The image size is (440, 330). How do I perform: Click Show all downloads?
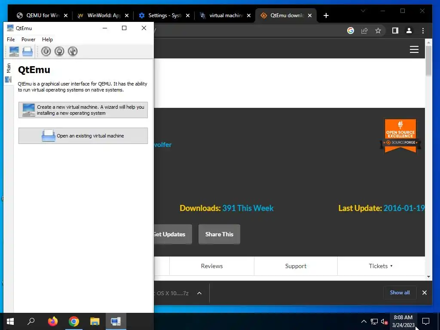coord(400,293)
